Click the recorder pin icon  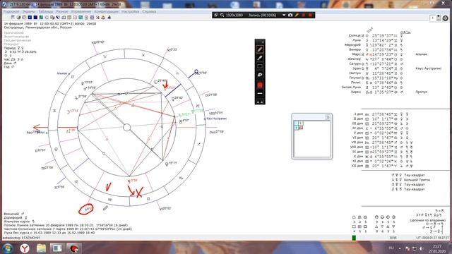(216, 15)
